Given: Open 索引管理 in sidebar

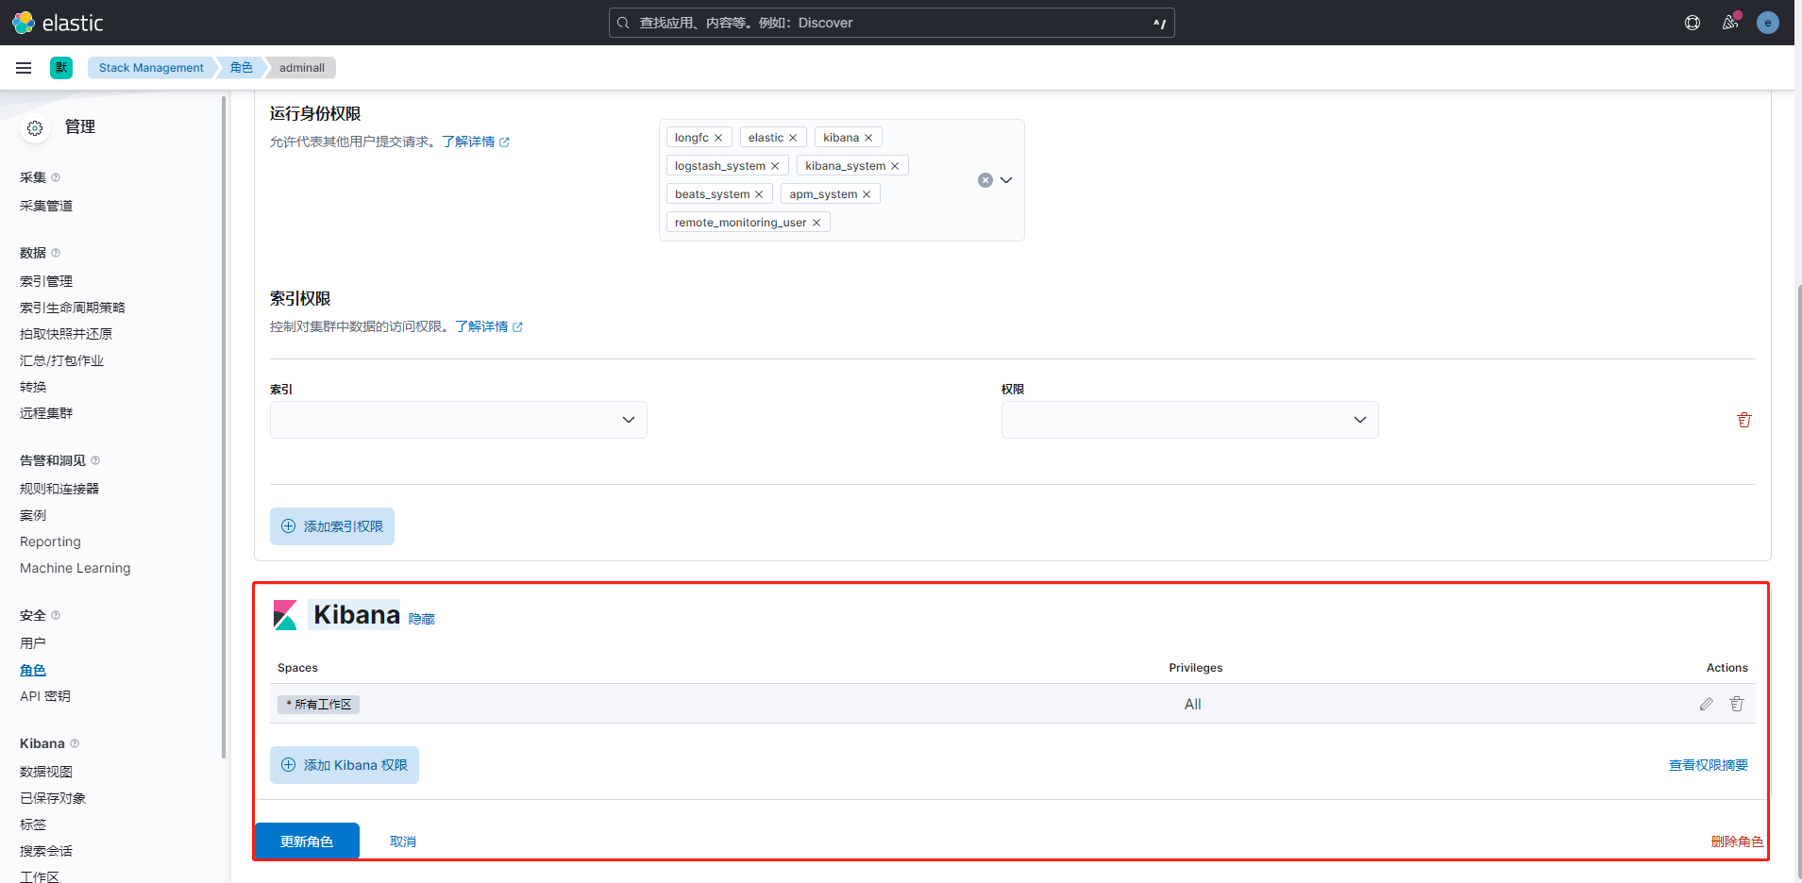Looking at the screenshot, I should coord(46,281).
